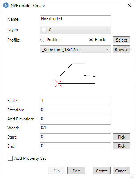Viewport: 135px width, 179px height.
Task: Click the Browse button
Action: tap(121, 49)
